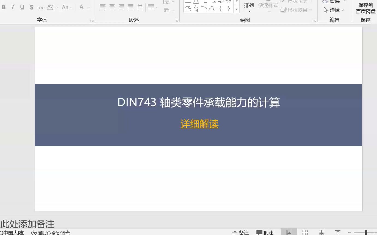
Task: Switch to slide sorter view
Action: (305, 232)
